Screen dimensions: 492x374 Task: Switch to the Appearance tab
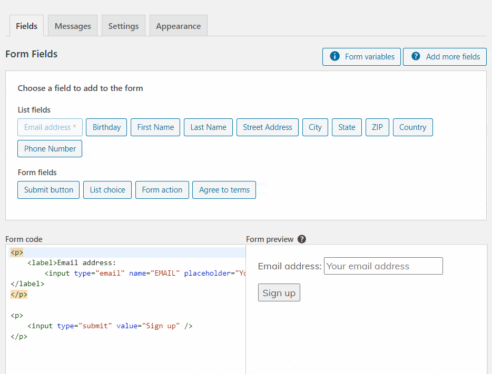(178, 25)
